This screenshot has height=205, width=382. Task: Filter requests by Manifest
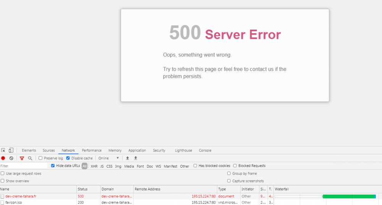[170, 166]
